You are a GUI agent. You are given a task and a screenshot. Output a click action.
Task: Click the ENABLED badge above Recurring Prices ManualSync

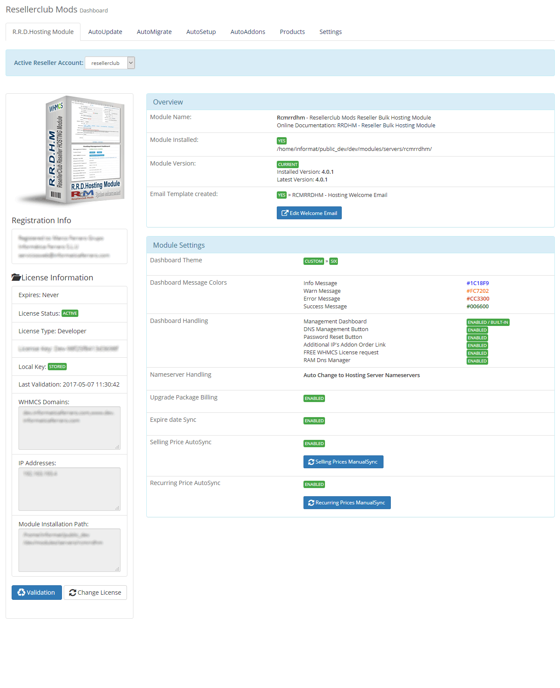(x=314, y=485)
